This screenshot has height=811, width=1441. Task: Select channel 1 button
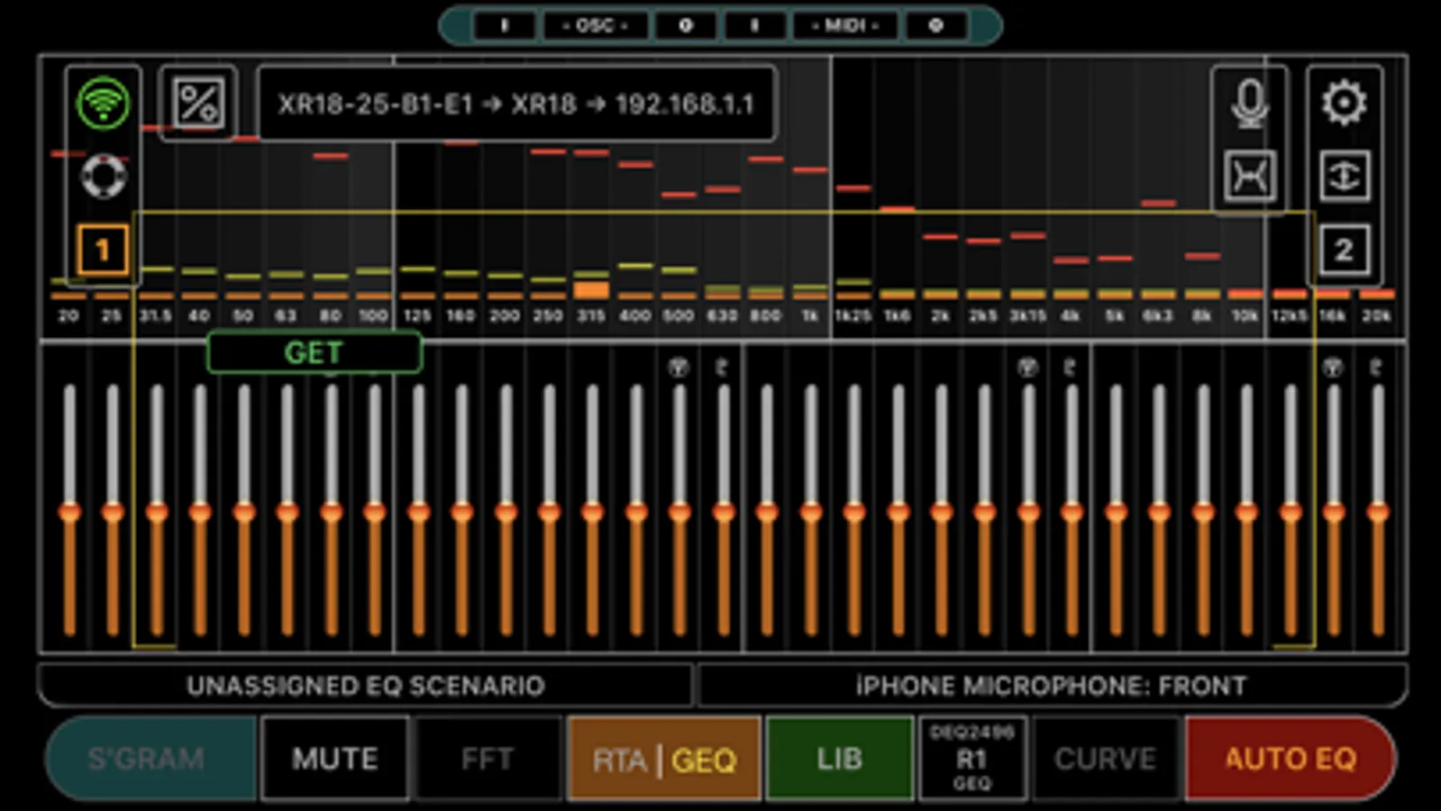103,250
